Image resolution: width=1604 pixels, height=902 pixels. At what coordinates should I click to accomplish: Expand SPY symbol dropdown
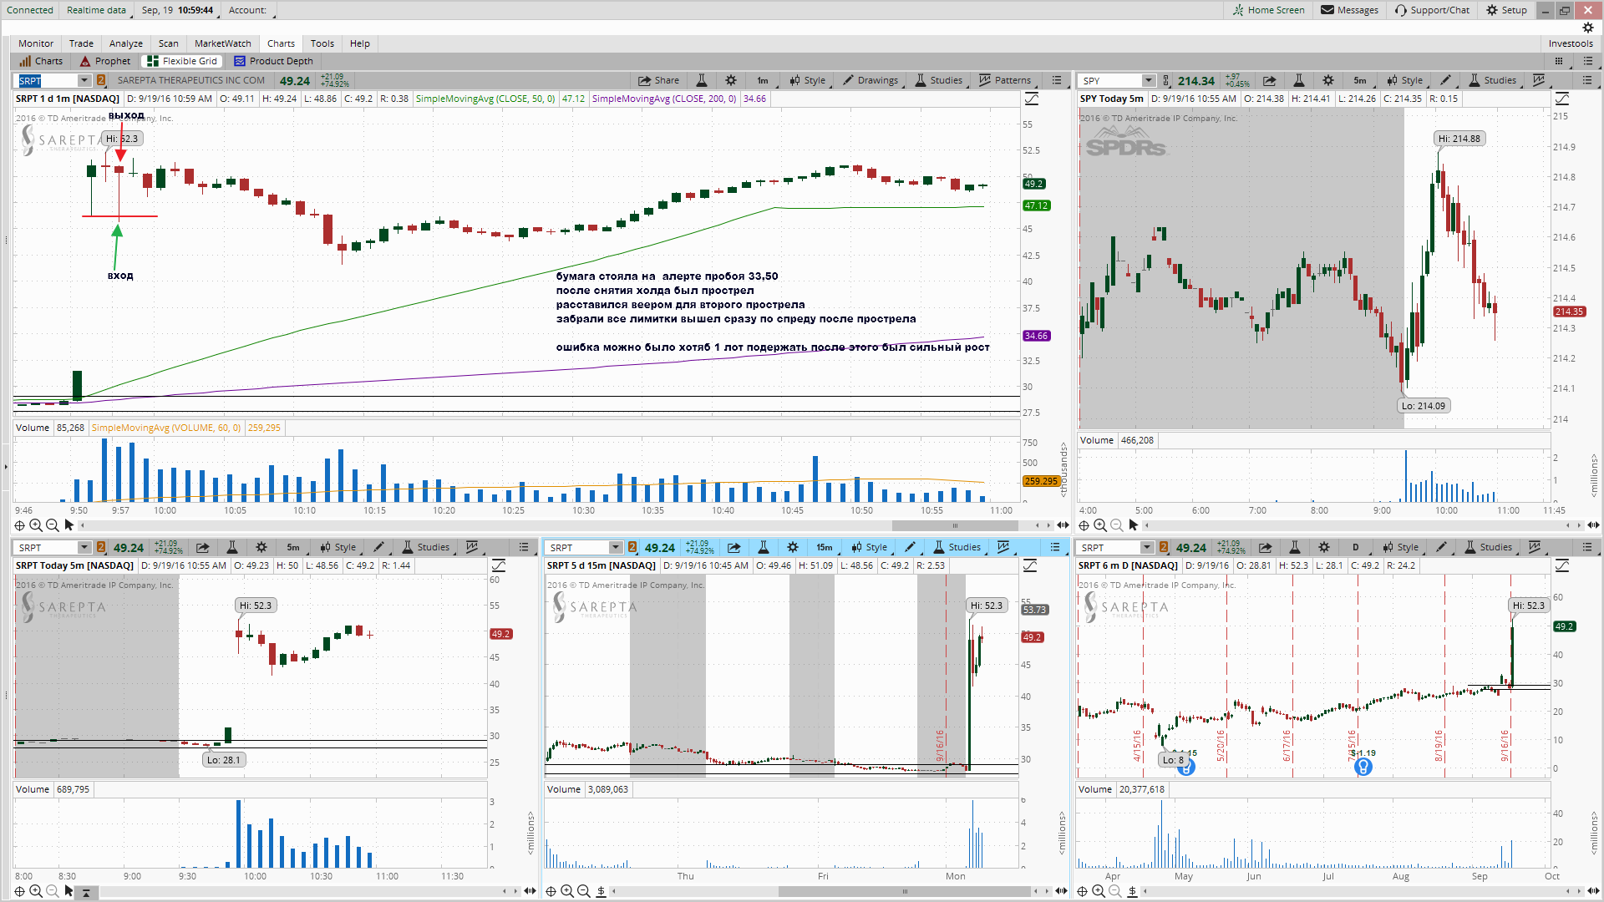point(1149,80)
